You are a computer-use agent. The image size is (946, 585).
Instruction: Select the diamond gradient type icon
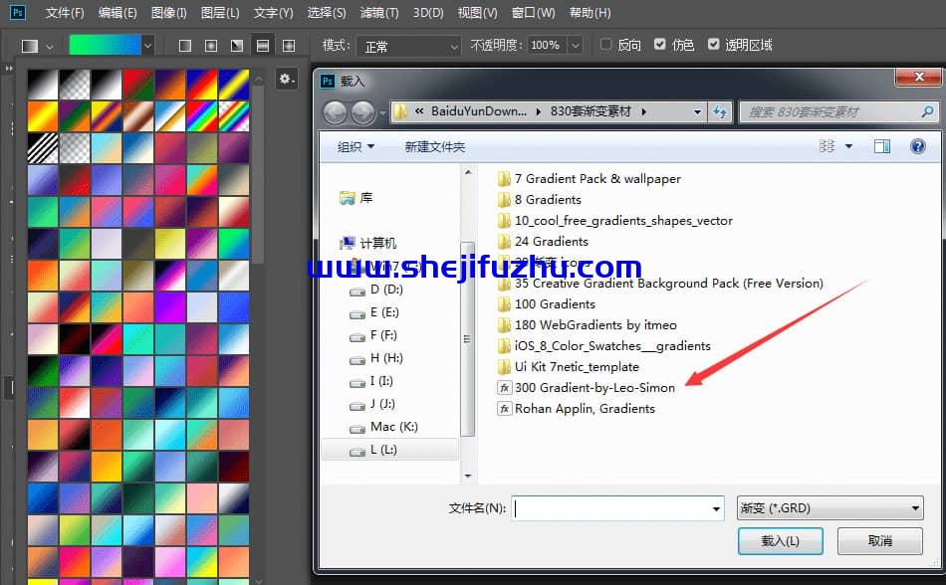click(x=289, y=46)
